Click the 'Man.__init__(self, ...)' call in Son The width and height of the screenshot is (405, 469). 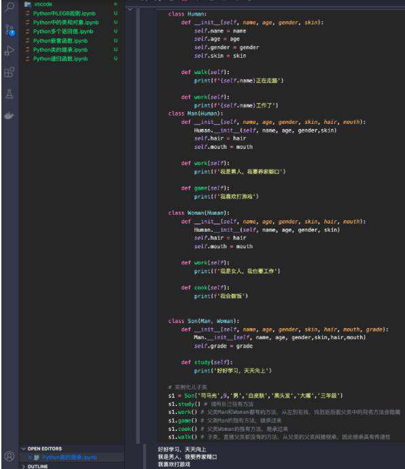point(279,337)
